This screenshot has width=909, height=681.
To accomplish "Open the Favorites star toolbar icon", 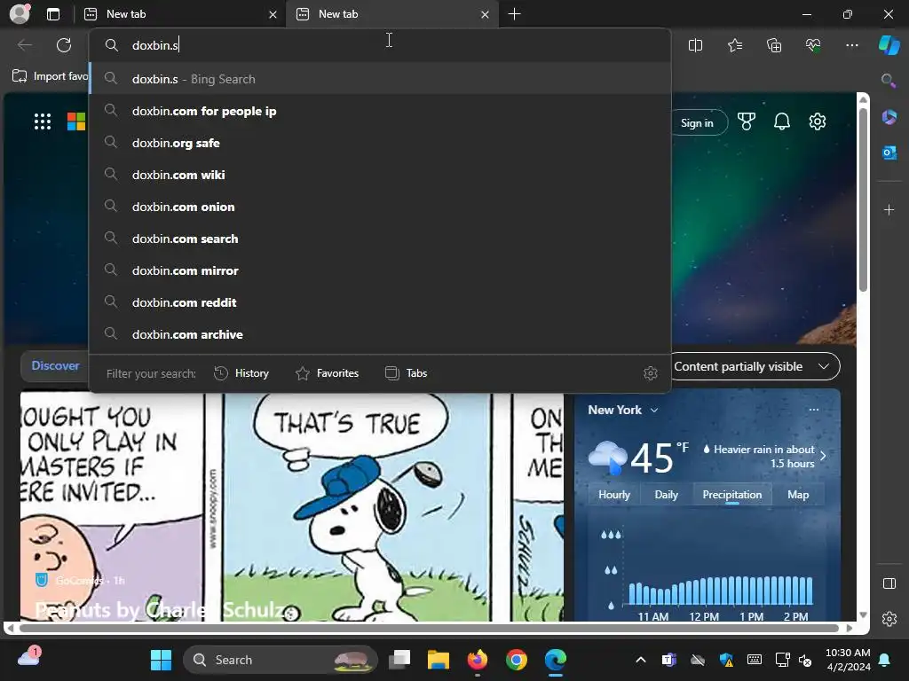I will (x=734, y=45).
